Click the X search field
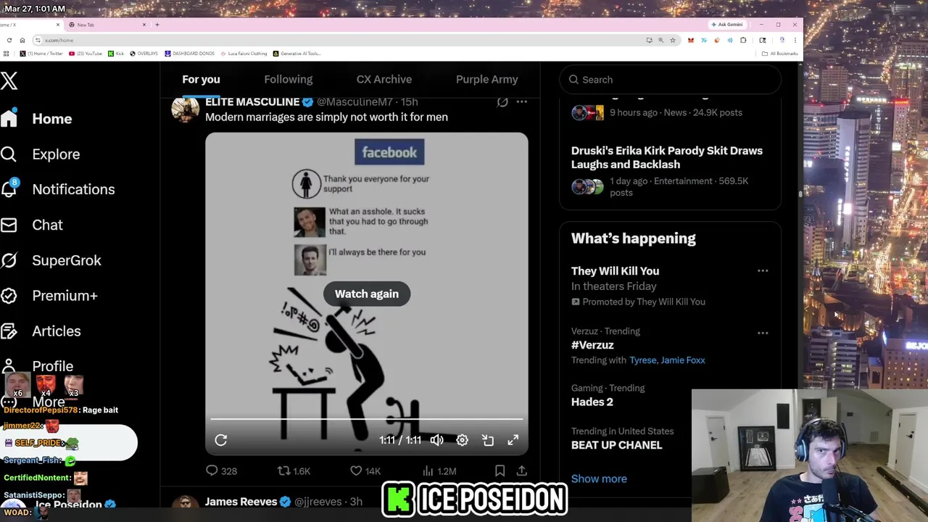The height and width of the screenshot is (522, 928). coord(670,80)
